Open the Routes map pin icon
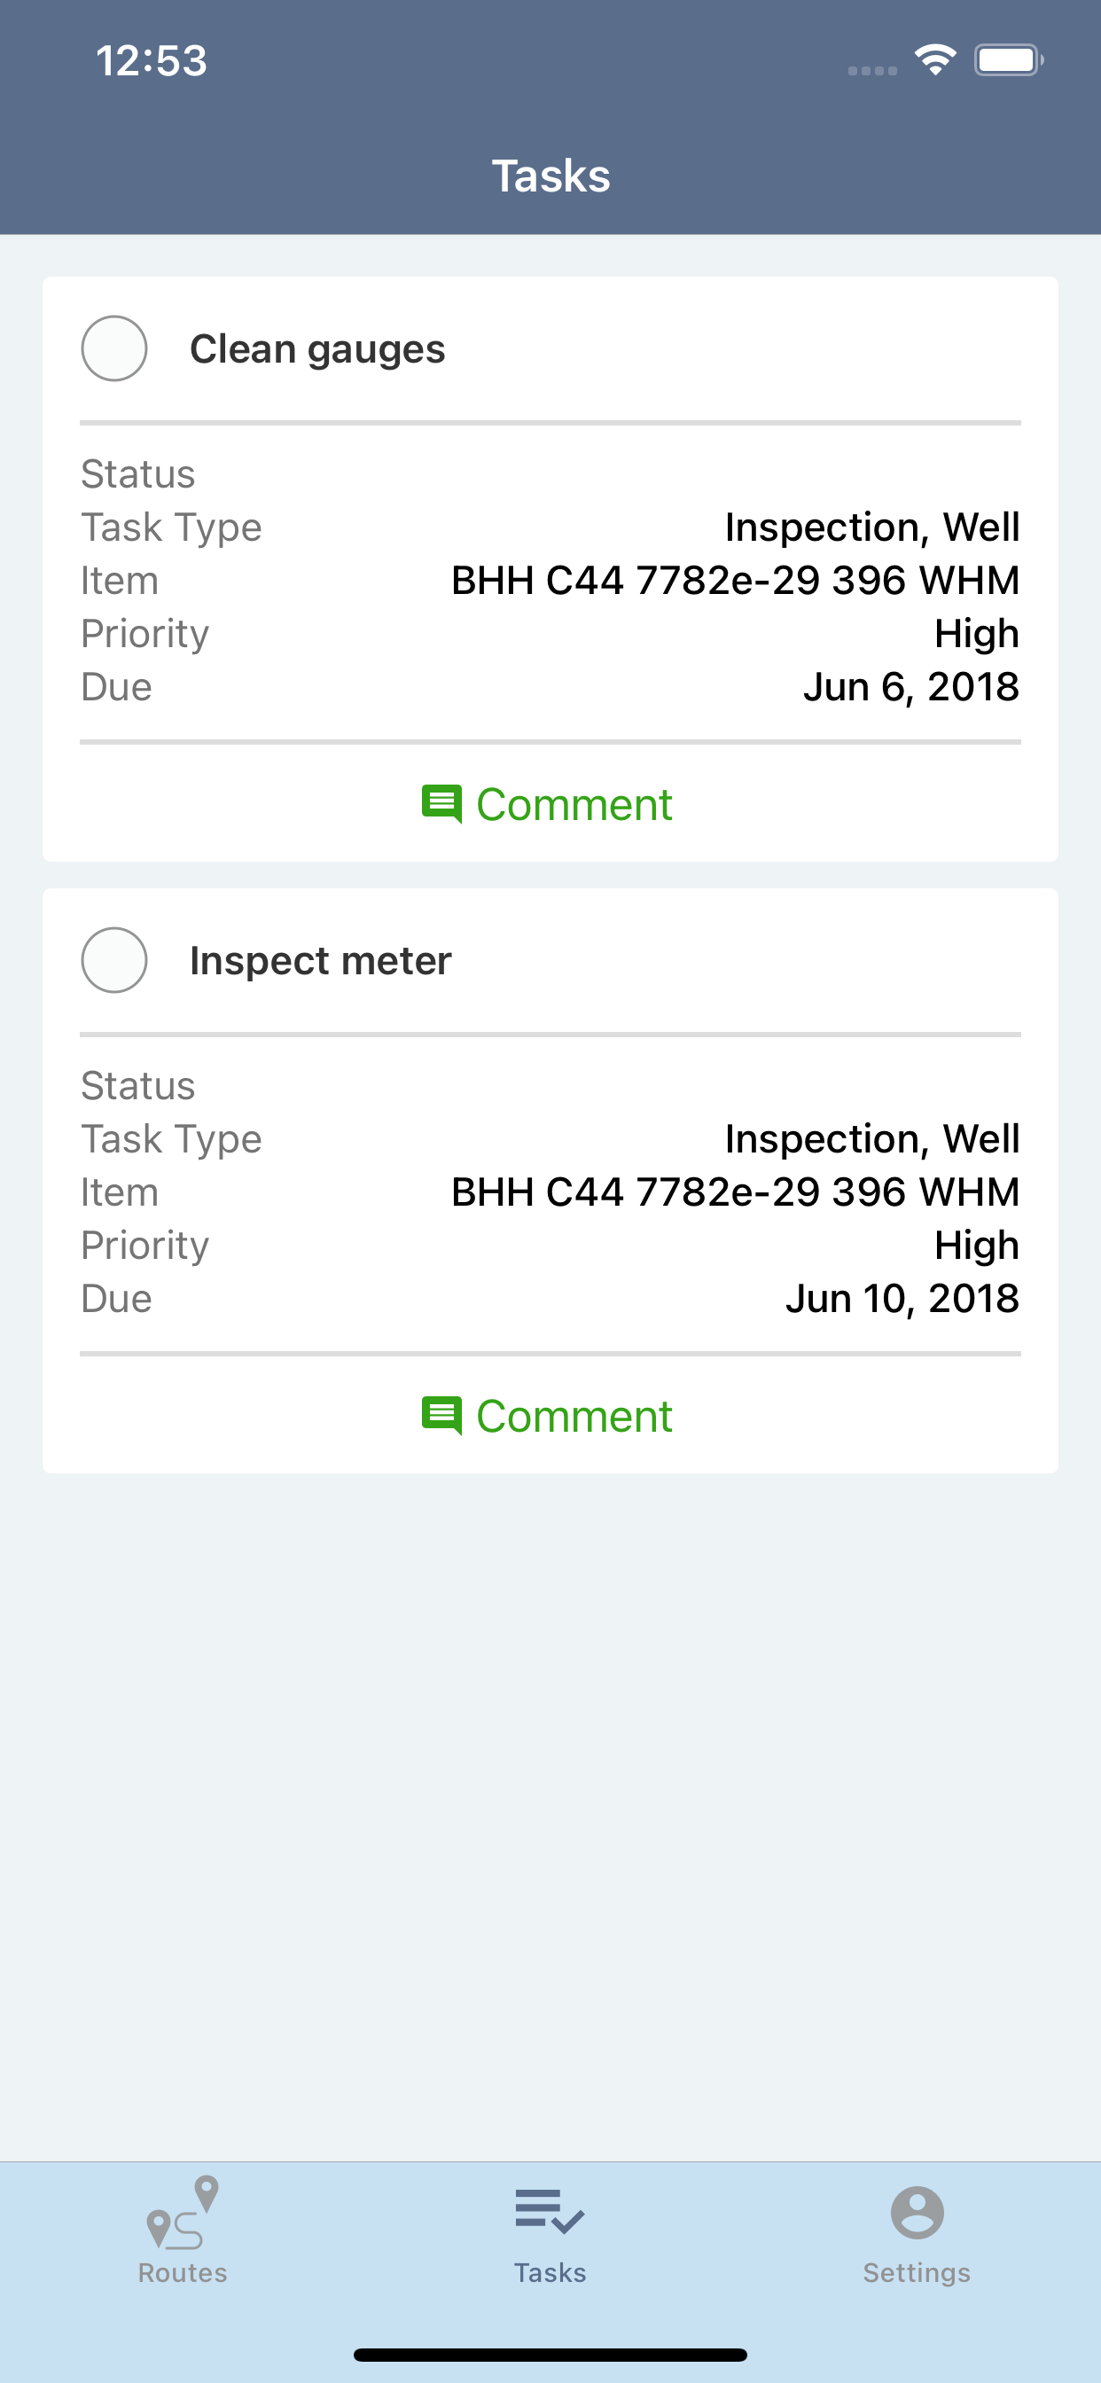The height and width of the screenshot is (2383, 1101). (x=183, y=2213)
